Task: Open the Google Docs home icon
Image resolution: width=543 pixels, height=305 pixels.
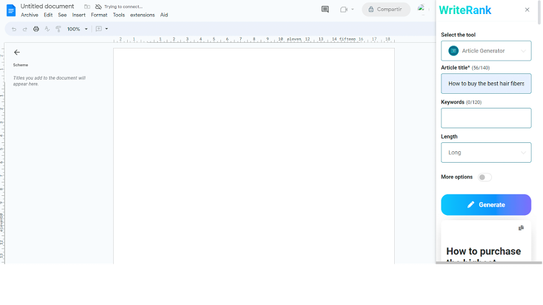Action: (x=11, y=10)
